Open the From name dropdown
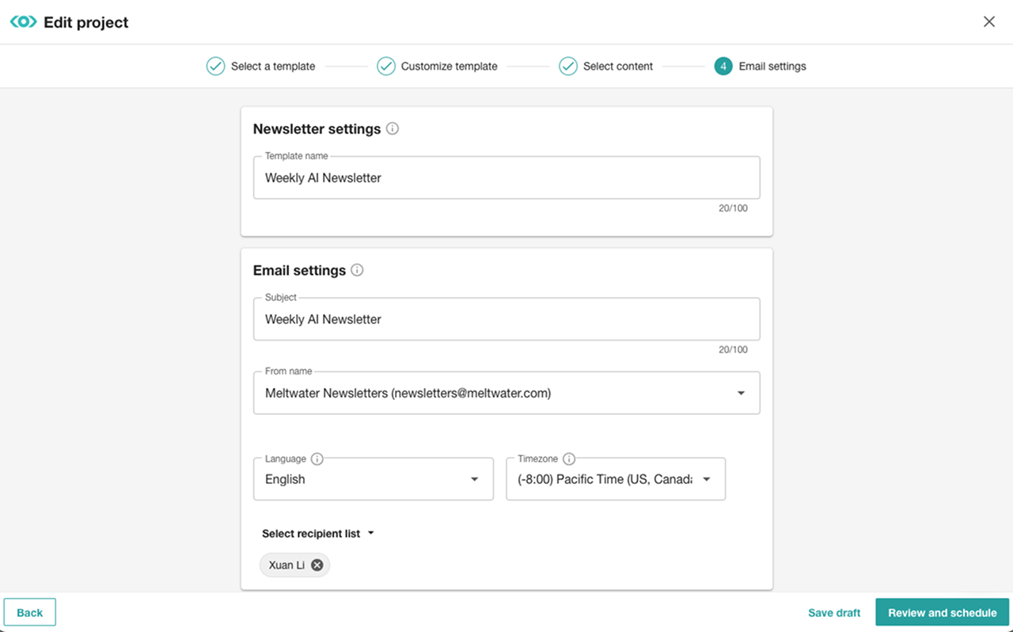The width and height of the screenshot is (1013, 632). tap(741, 392)
